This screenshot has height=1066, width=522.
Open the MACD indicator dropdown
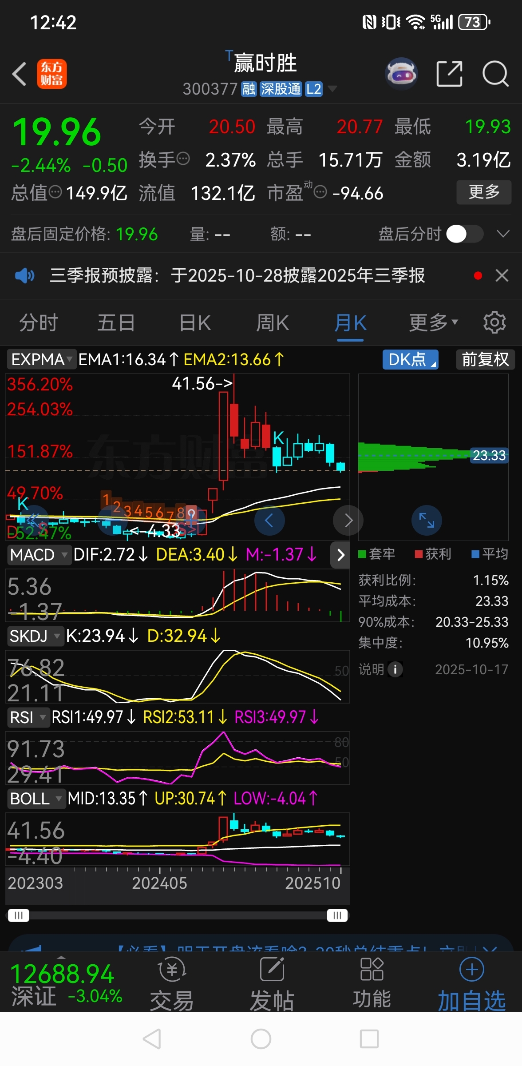pos(39,555)
